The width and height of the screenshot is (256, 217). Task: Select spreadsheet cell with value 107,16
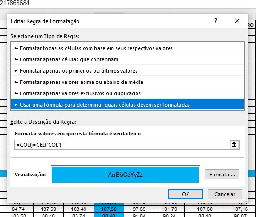(240, 209)
